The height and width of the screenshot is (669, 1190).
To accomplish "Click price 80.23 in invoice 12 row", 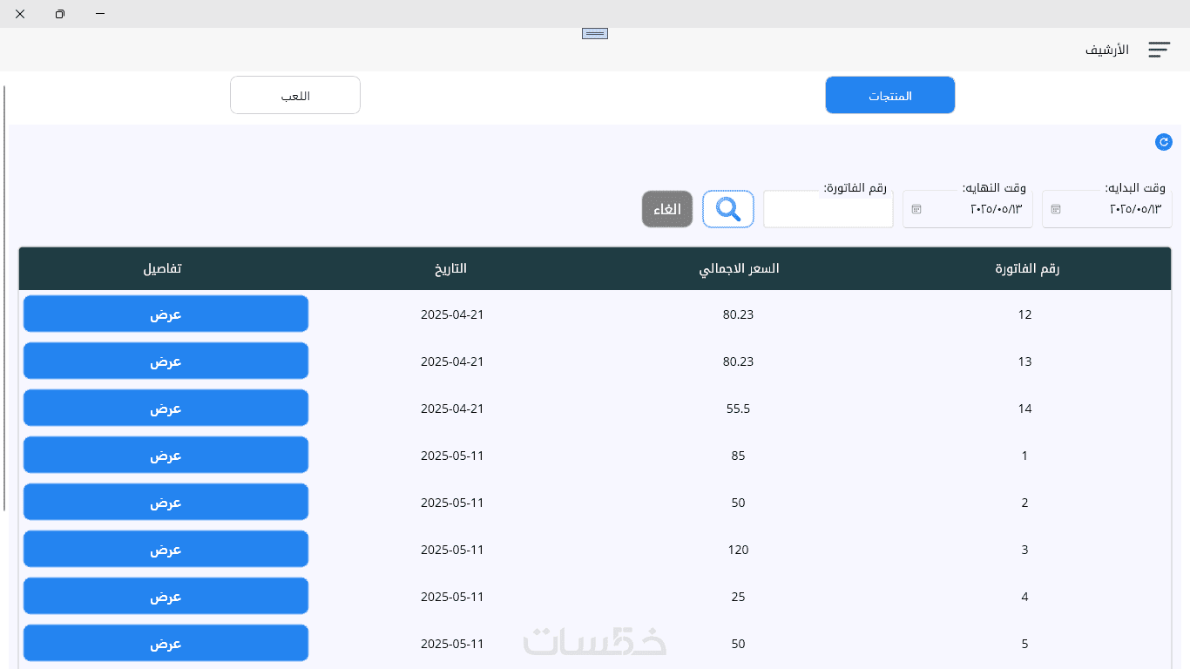I will (x=738, y=314).
